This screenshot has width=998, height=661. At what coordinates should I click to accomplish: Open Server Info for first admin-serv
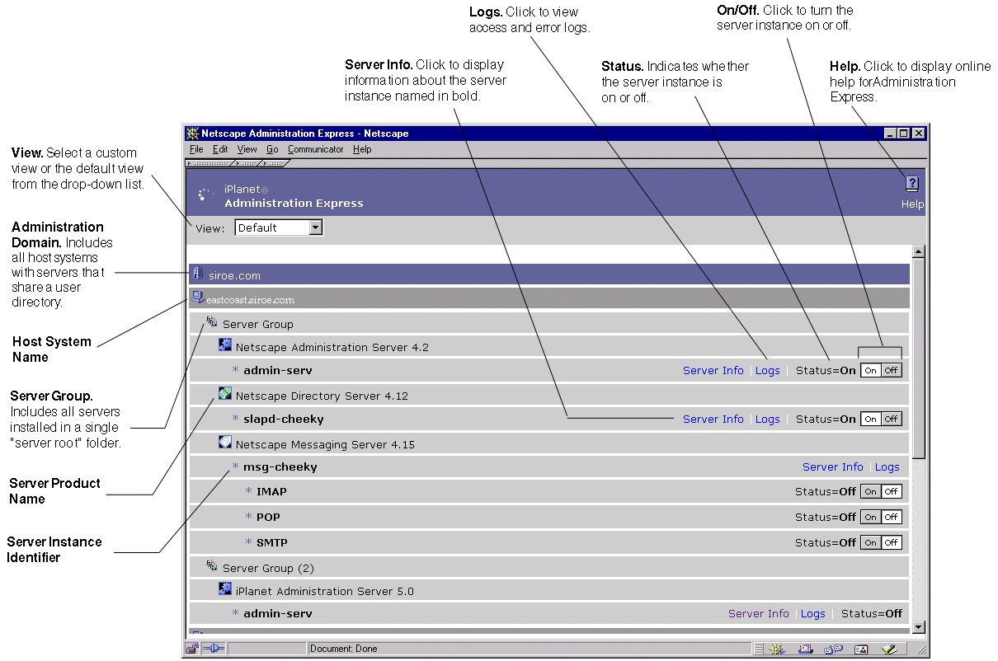pos(713,371)
